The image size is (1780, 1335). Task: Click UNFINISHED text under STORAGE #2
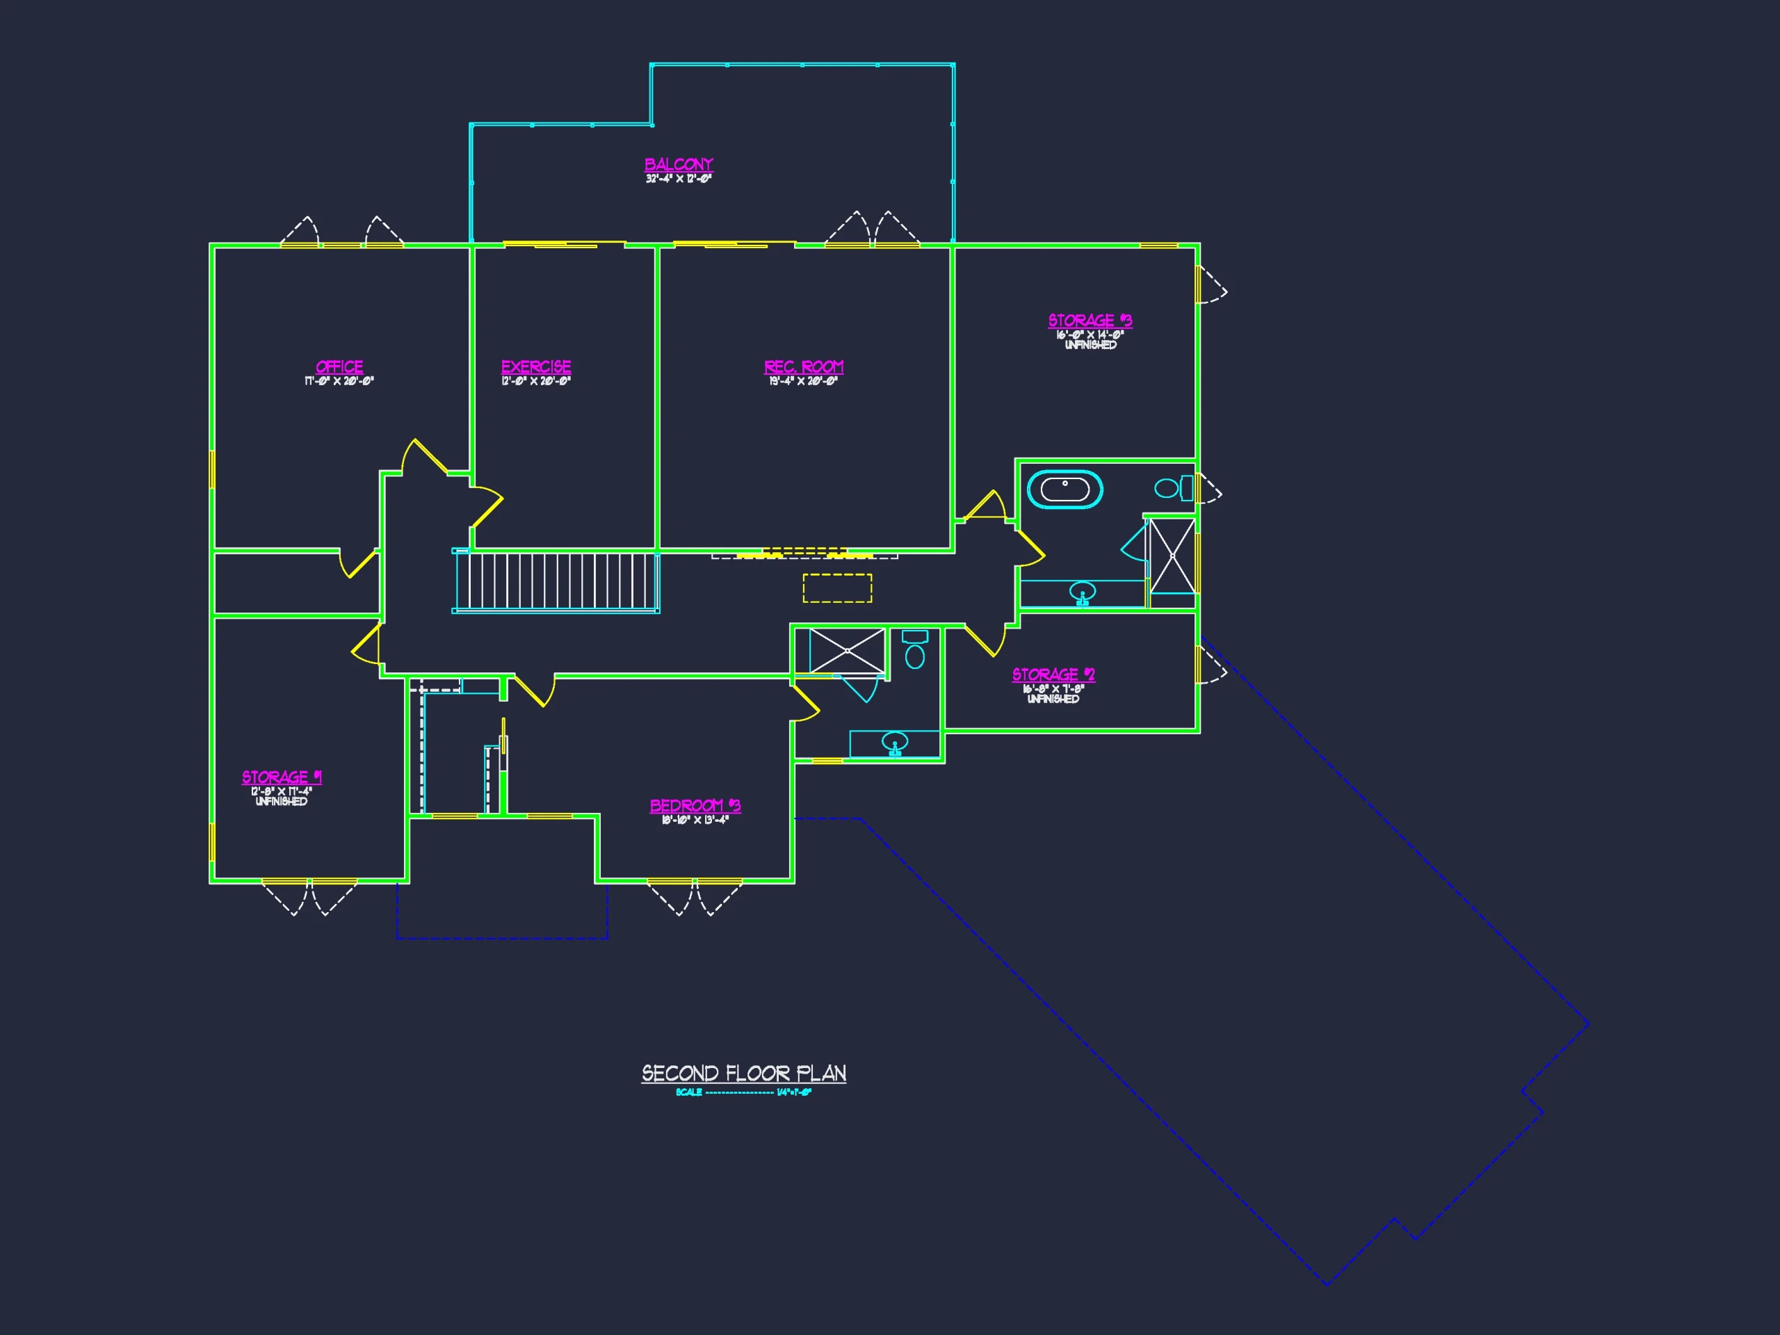[x=1053, y=699]
